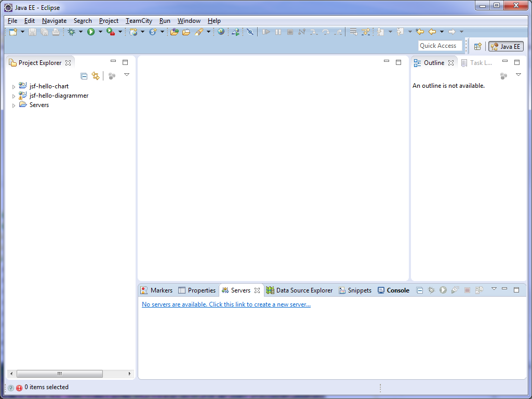The image size is (532, 399).
Task: Expand the jsf-hello-chart project node
Action: pyautogui.click(x=14, y=87)
